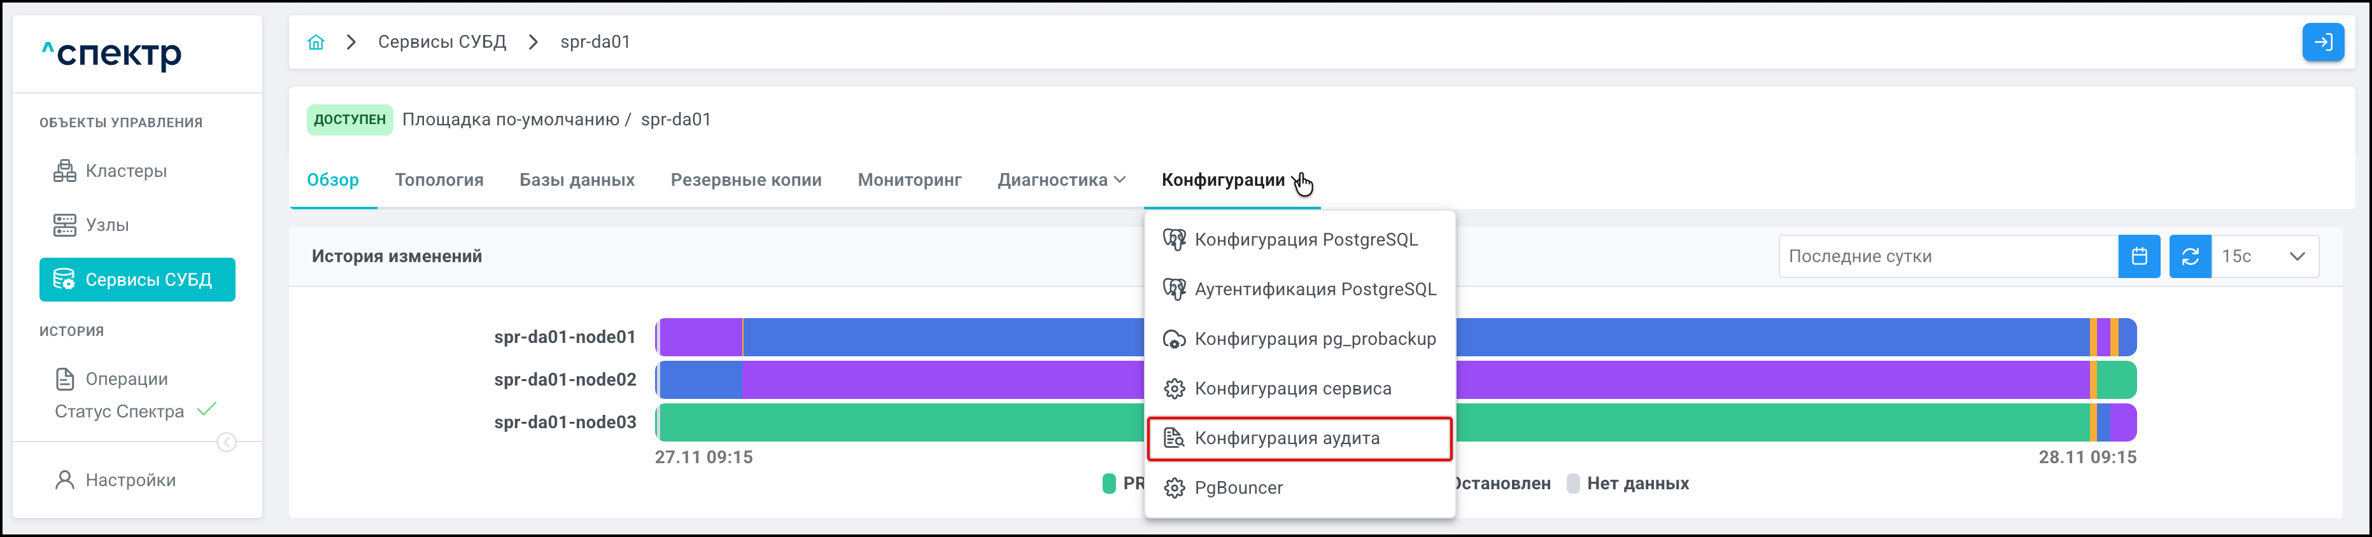Open Операции history item
This screenshot has height=537, width=2372.
(x=126, y=379)
